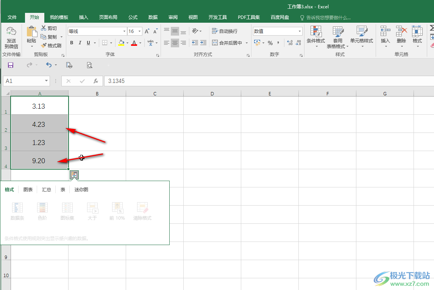Image resolution: width=434 pixels, height=290 pixels.
Task: Increase decimal places
Action: [290, 43]
